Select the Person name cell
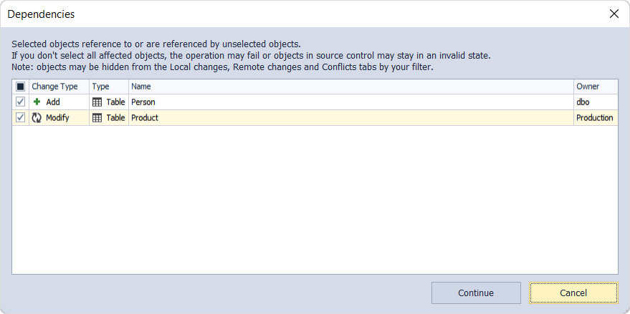 [x=351, y=102]
